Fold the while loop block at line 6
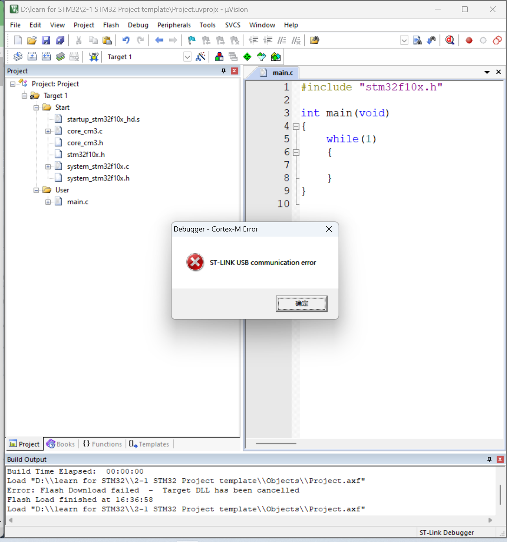Image resolution: width=507 pixels, height=542 pixels. point(296,152)
